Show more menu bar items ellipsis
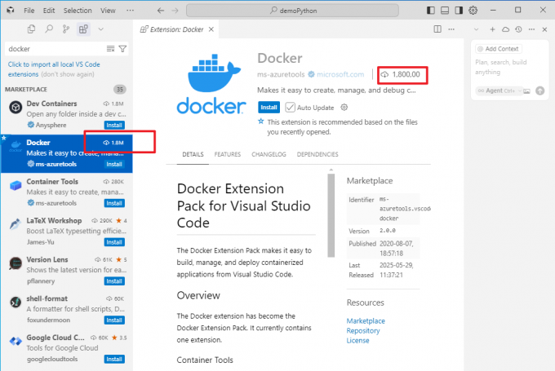 coord(130,11)
